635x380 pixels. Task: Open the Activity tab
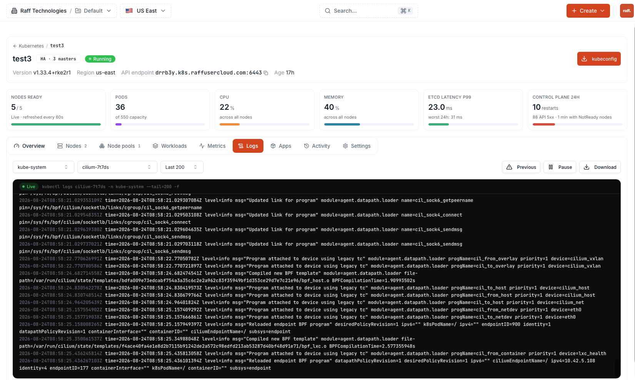coord(317,146)
